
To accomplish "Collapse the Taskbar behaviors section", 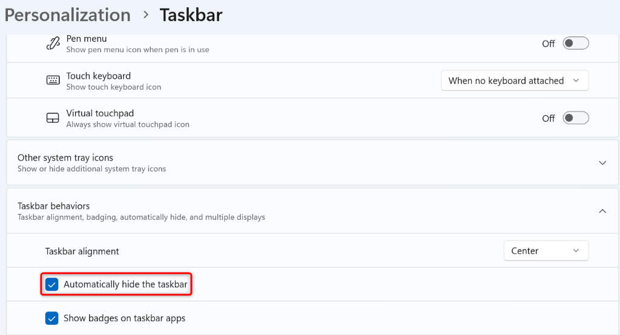I will pos(602,211).
